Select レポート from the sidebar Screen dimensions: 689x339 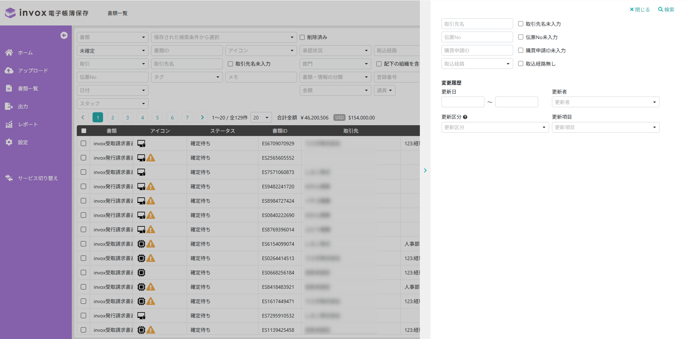[x=28, y=124]
